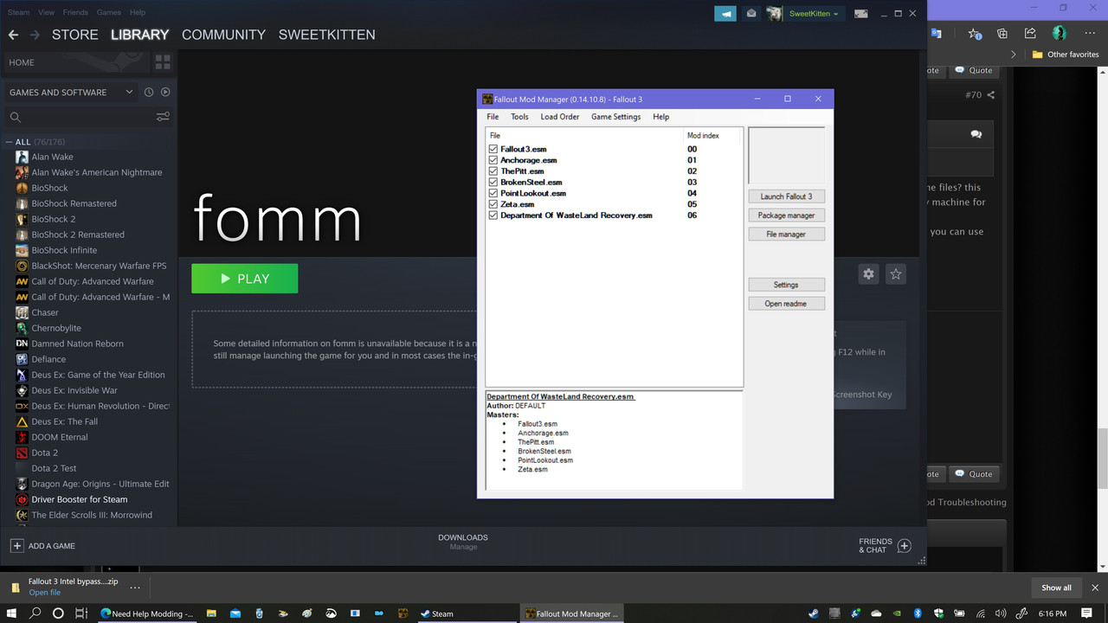1108x623 pixels.
Task: Go forward with Steam forward arrow
Action: click(35, 35)
